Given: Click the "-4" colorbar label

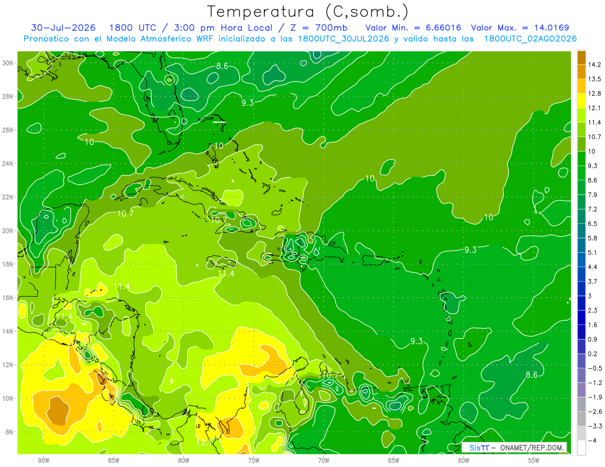Looking at the screenshot, I should 592,440.
